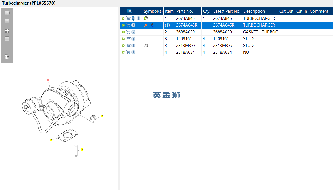Click the Turbocharger (PPL065570) title
This screenshot has width=333, height=190.
click(29, 3)
